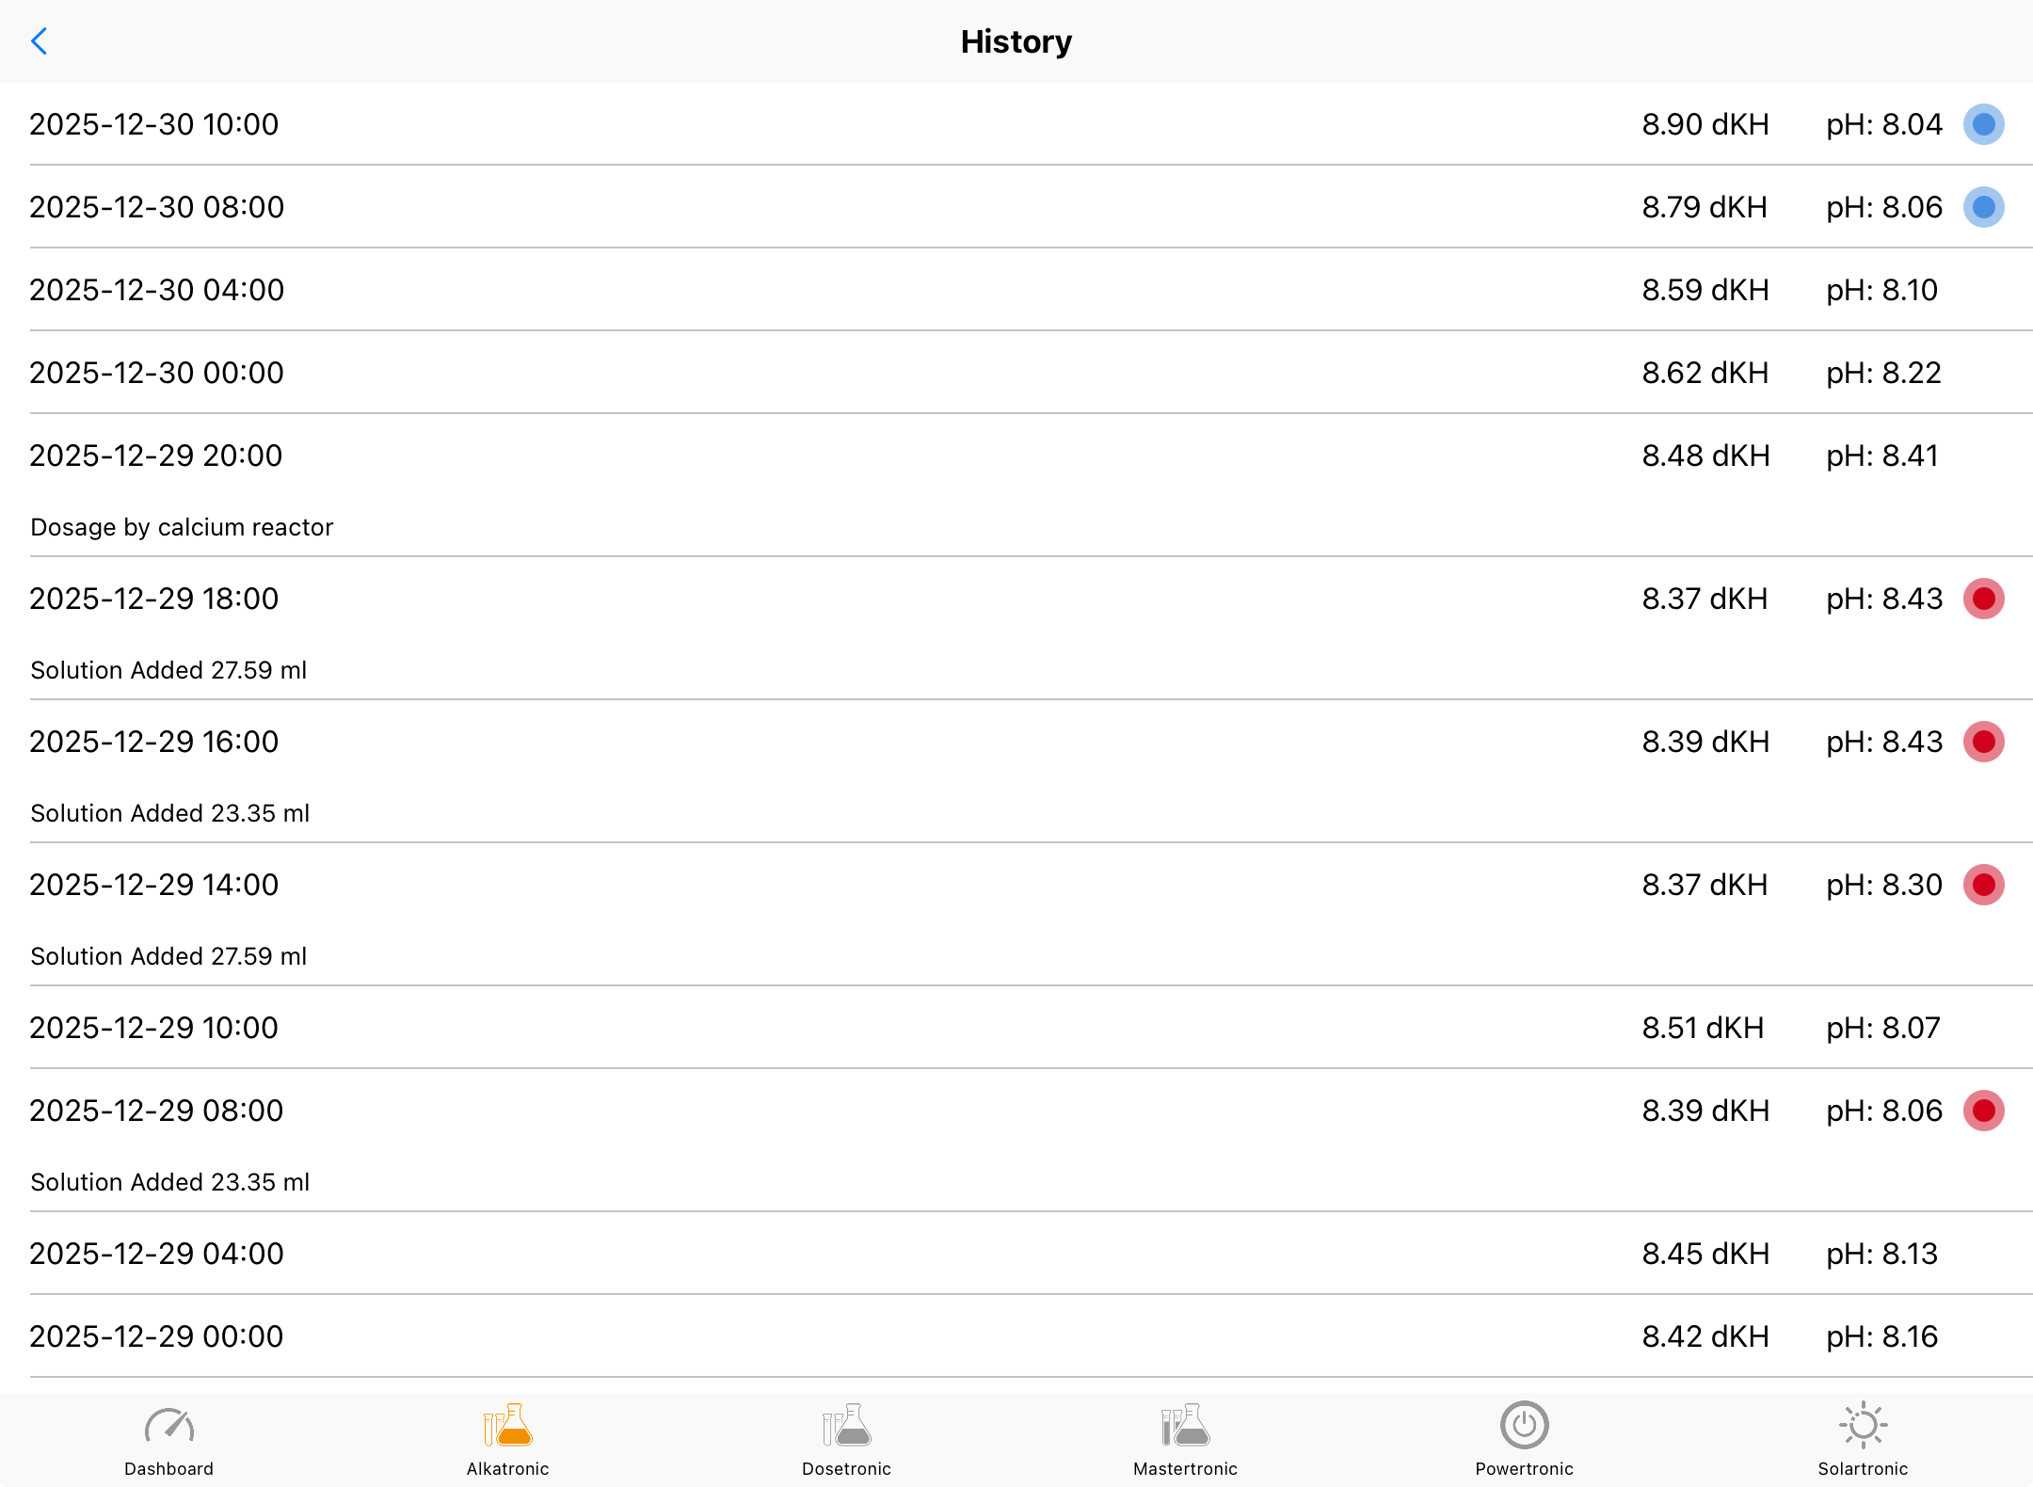Click blue dot on 2025-12-30 10:00 entry
Viewport: 2033px width, 1487px height.
(x=1984, y=124)
